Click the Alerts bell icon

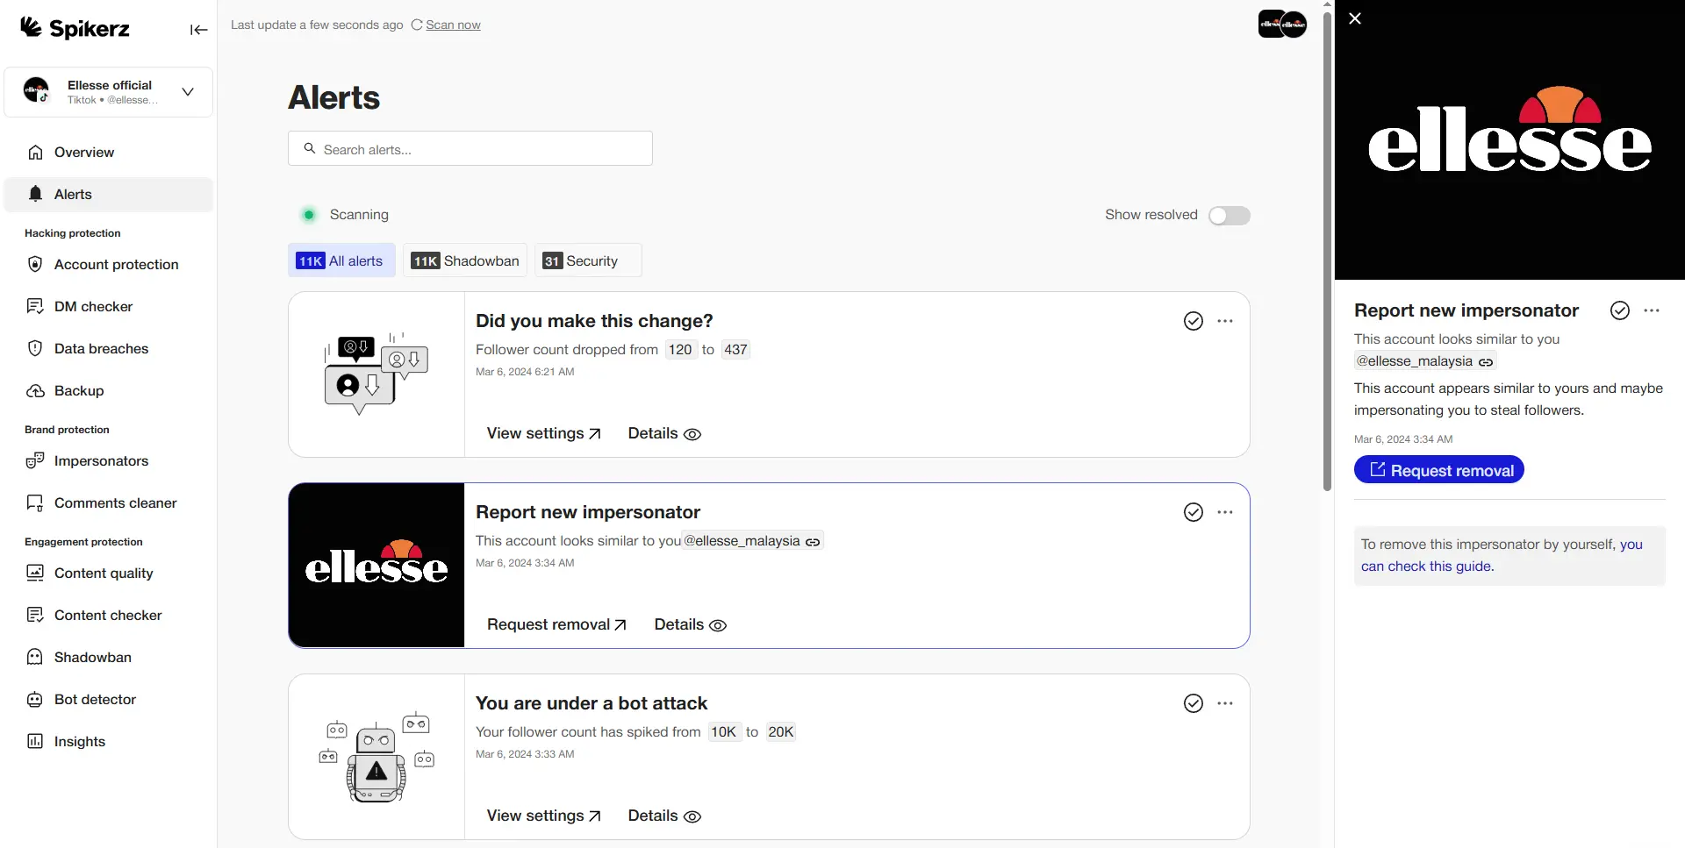[35, 195]
